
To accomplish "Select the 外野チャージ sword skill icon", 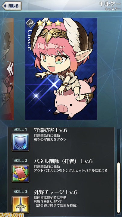I will pos(20,204).
